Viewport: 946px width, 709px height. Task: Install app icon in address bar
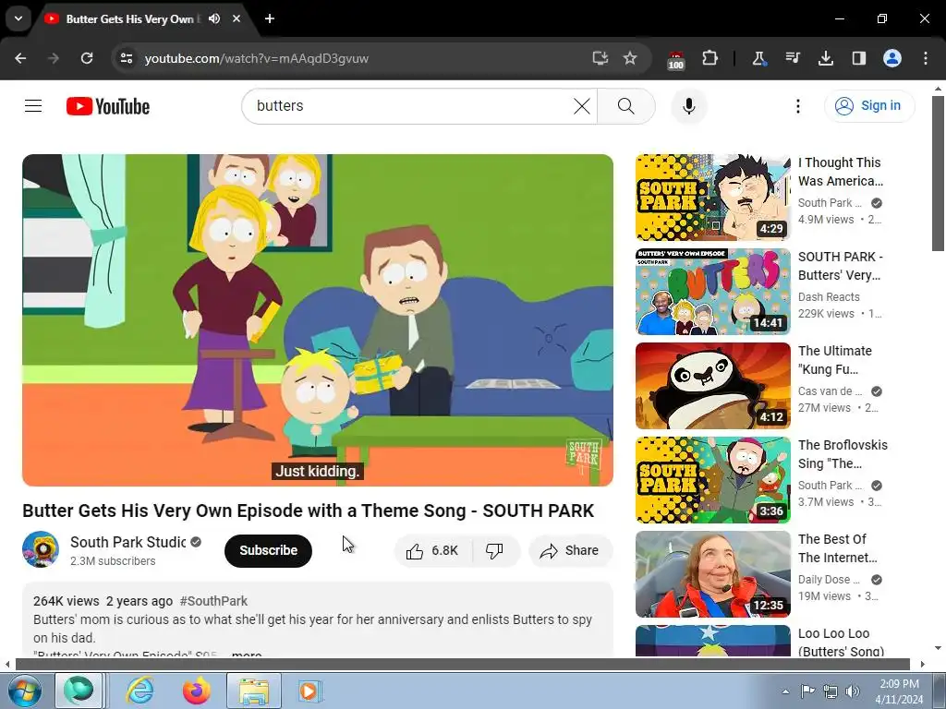pyautogui.click(x=600, y=58)
